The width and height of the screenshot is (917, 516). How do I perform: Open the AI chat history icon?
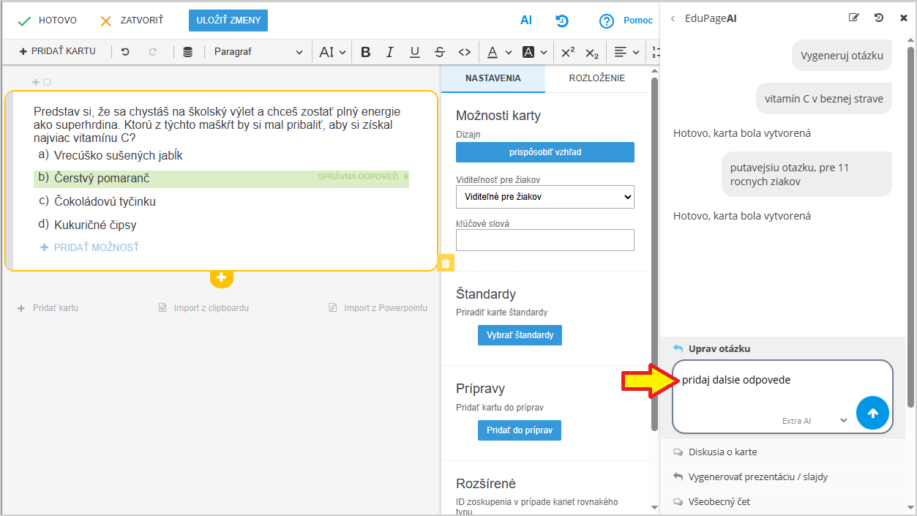[x=879, y=18]
